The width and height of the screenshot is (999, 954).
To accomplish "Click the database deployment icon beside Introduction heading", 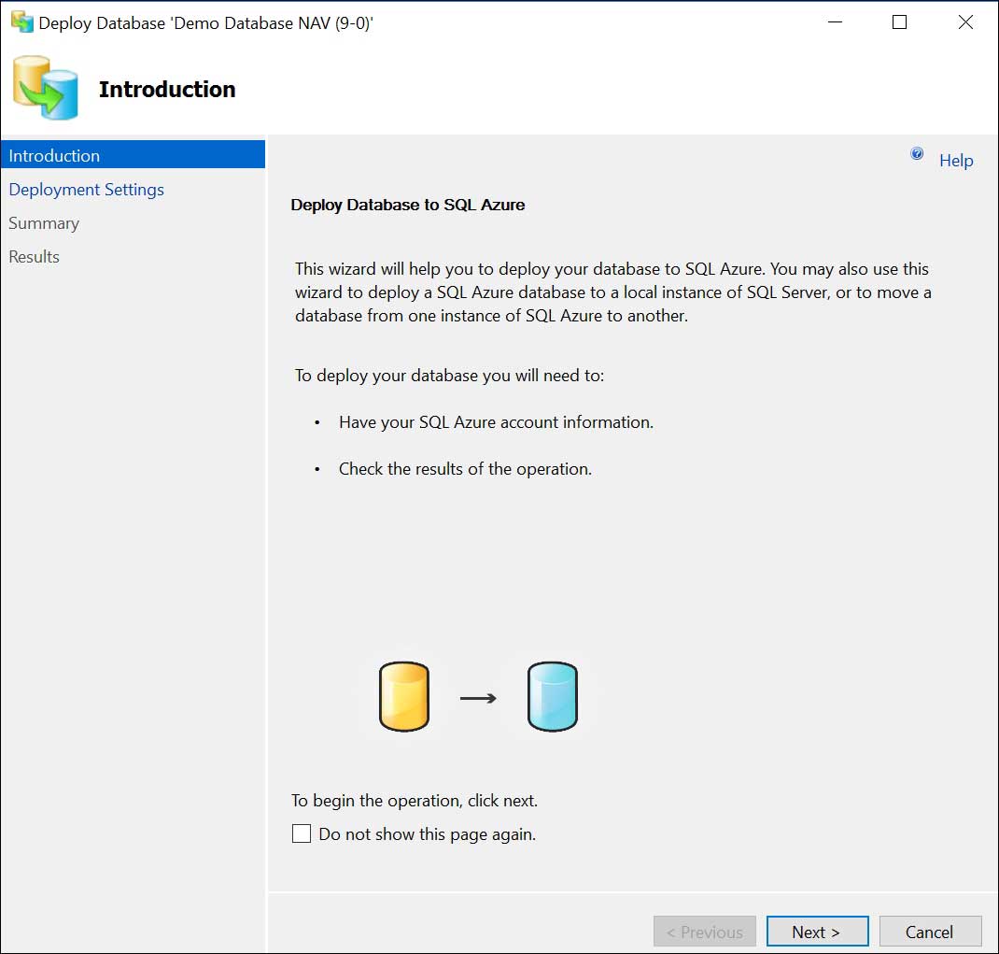I will (44, 87).
